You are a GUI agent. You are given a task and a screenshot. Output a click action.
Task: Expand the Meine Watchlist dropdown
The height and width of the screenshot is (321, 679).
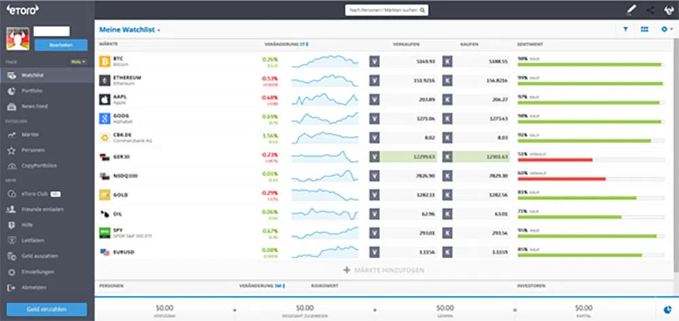pyautogui.click(x=130, y=30)
